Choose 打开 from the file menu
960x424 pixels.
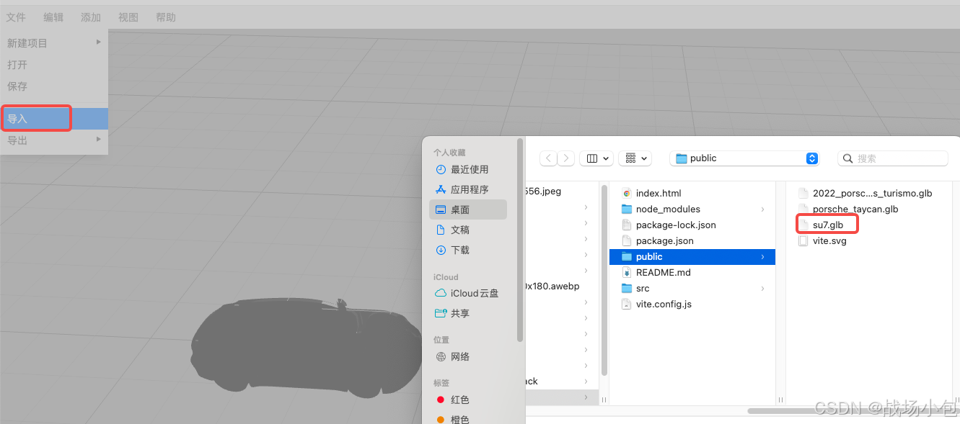coord(54,65)
